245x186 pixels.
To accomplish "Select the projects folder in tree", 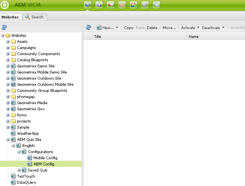I will 24,121.
